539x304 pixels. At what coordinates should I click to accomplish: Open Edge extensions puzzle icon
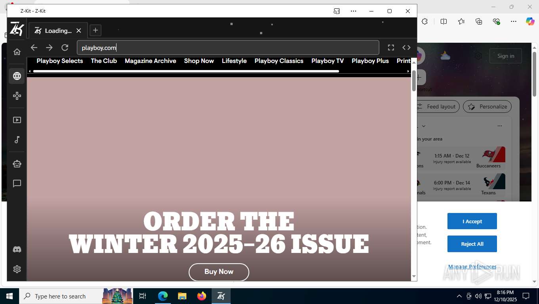coord(425,21)
